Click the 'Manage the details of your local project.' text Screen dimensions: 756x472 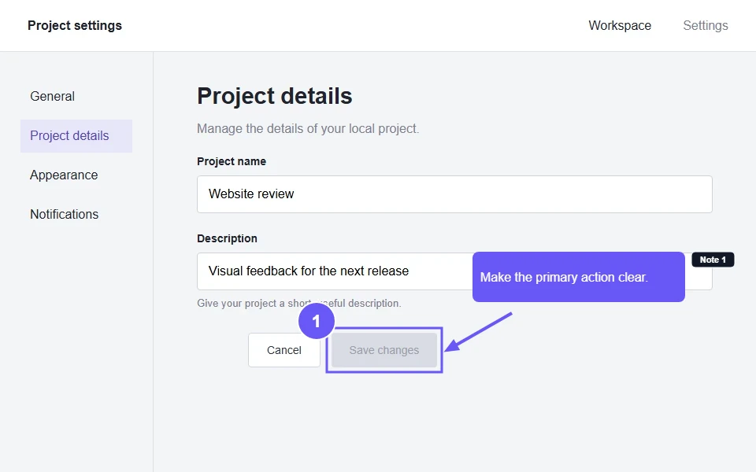[308, 128]
